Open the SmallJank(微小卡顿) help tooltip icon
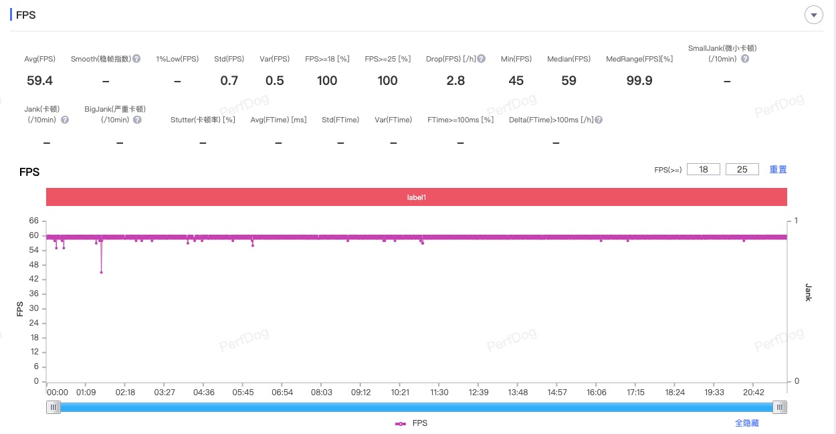The height and width of the screenshot is (434, 836). pyautogui.click(x=745, y=59)
